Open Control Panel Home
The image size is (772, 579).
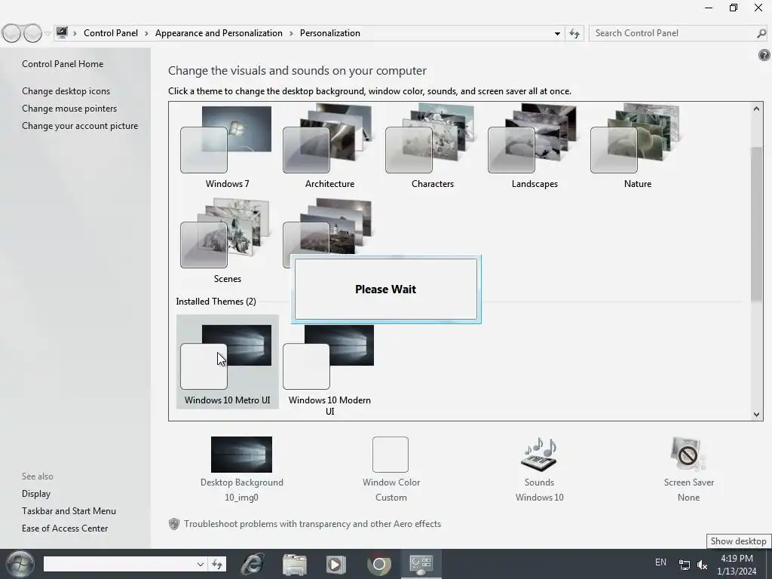click(63, 64)
